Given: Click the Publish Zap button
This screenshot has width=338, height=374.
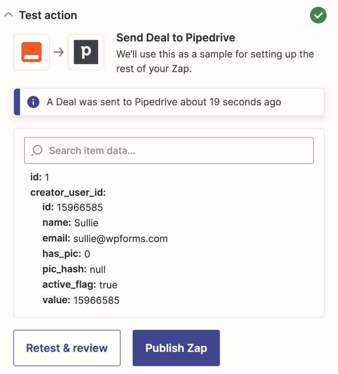Looking at the screenshot, I should 176,348.
